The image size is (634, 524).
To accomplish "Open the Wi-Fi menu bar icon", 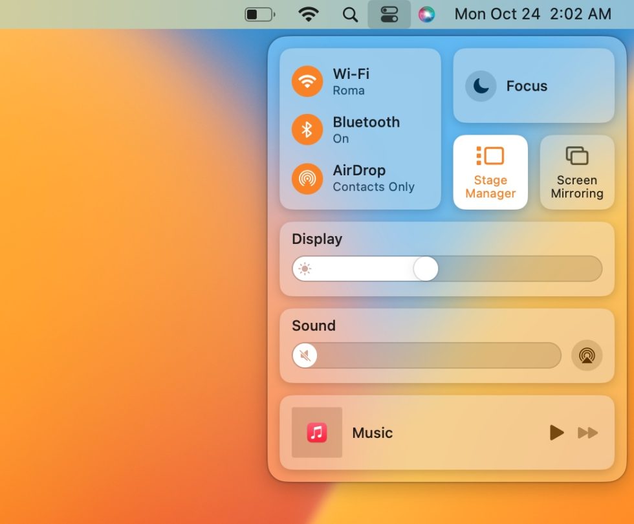I will [x=309, y=14].
